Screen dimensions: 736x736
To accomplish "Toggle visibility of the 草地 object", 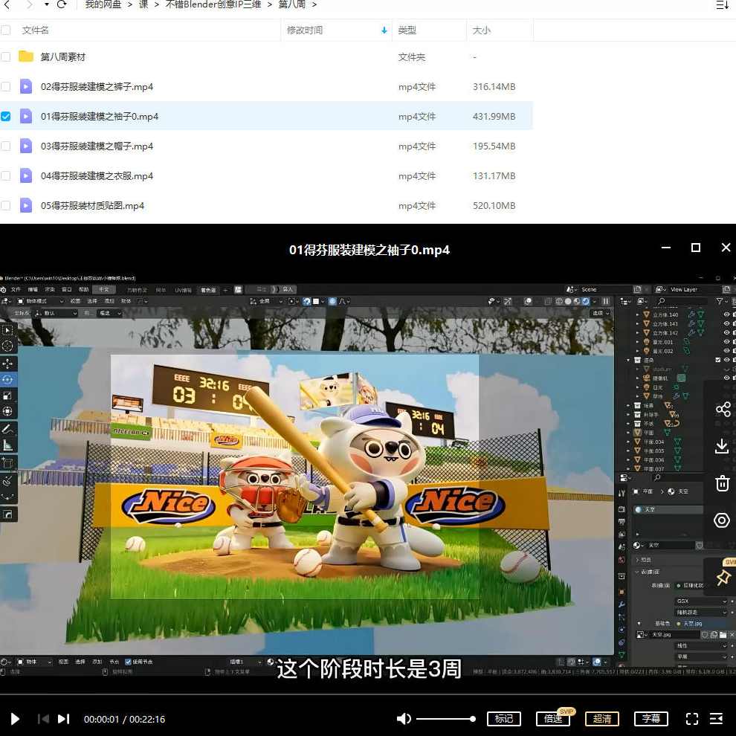I will (x=725, y=396).
